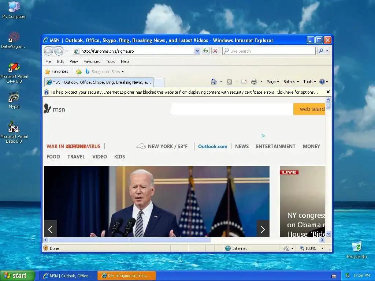
Task: Open the Favorites star button
Action: point(57,71)
